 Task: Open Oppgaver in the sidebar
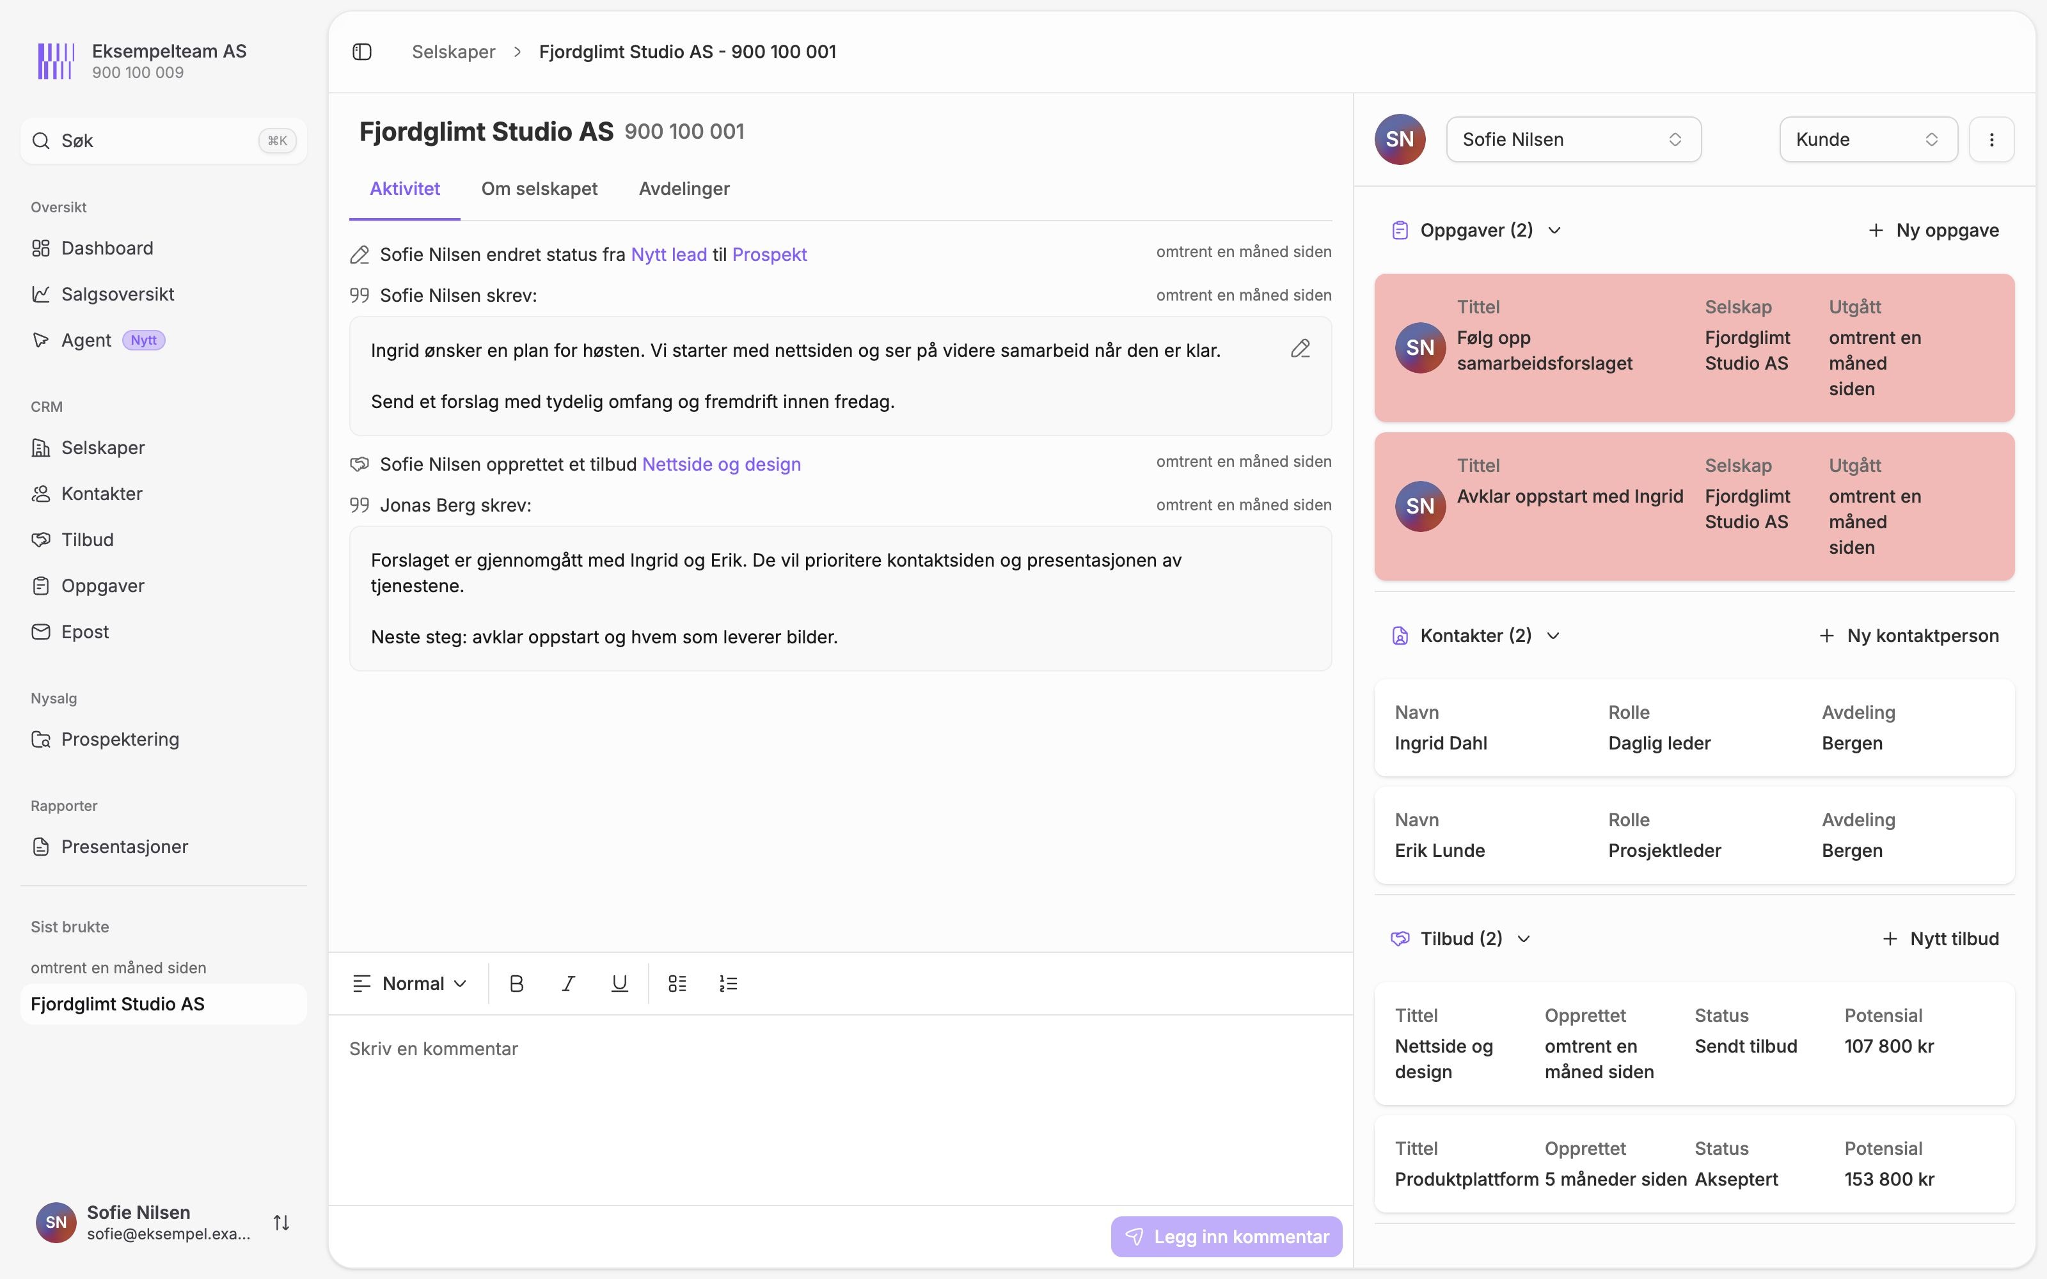click(164, 586)
